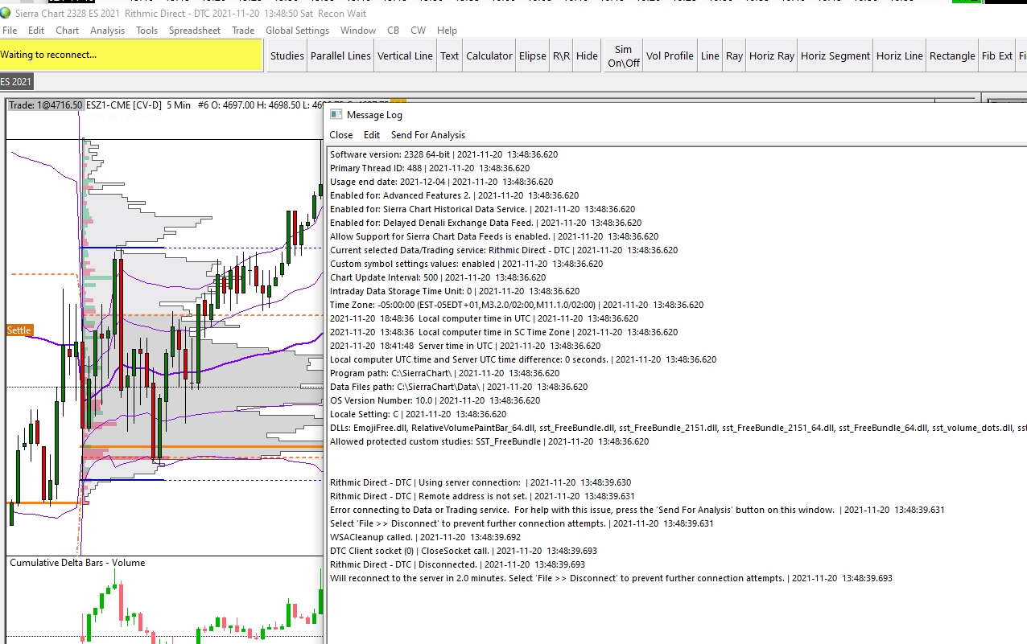The width and height of the screenshot is (1027, 644).
Task: Open the CW menu
Action: coord(419,31)
